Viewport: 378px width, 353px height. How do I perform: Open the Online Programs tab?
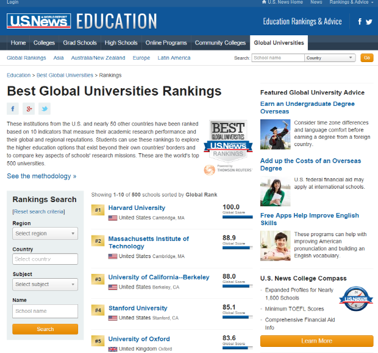(166, 43)
